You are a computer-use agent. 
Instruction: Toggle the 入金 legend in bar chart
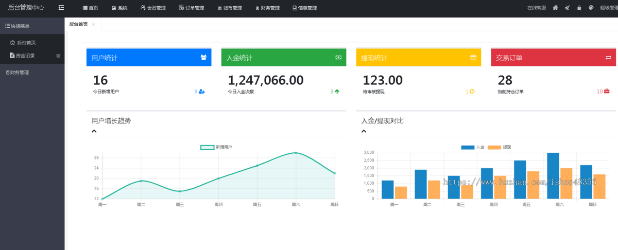coord(473,147)
